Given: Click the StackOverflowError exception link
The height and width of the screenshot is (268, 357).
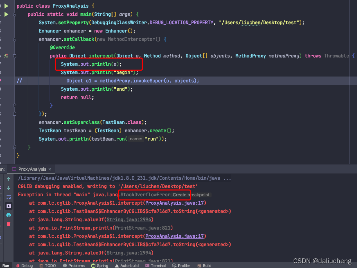Looking at the screenshot, I should tap(145, 195).
